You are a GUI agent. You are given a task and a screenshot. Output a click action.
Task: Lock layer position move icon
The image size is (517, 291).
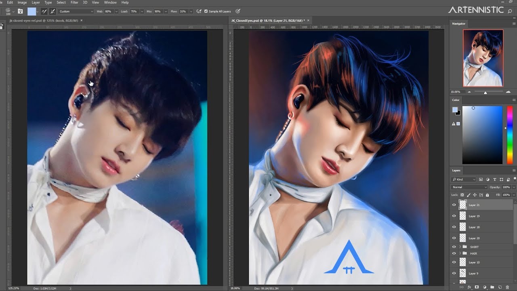[475, 195]
